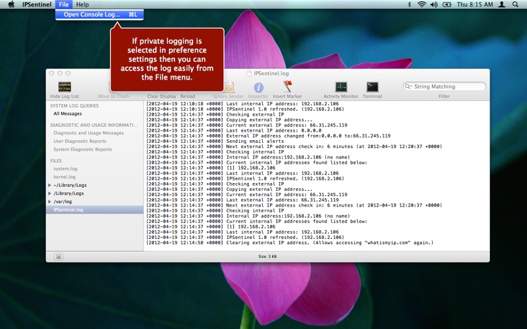Select kernel.log in Files list
Viewport: 527px width, 329px height.
pyautogui.click(x=65, y=177)
